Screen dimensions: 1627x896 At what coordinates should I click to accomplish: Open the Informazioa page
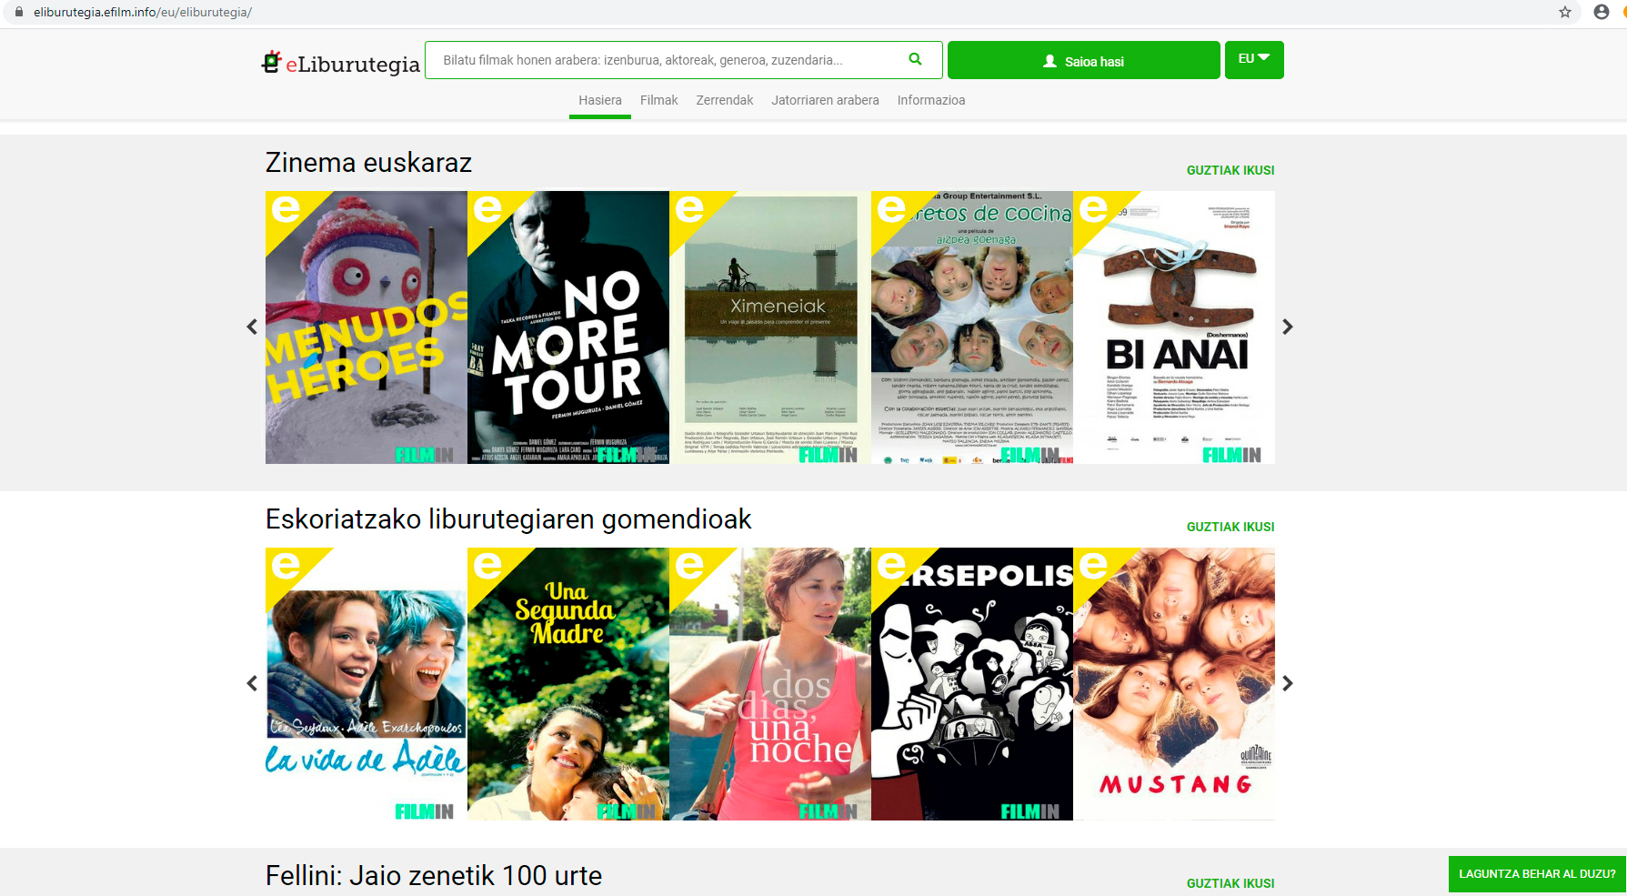931,100
